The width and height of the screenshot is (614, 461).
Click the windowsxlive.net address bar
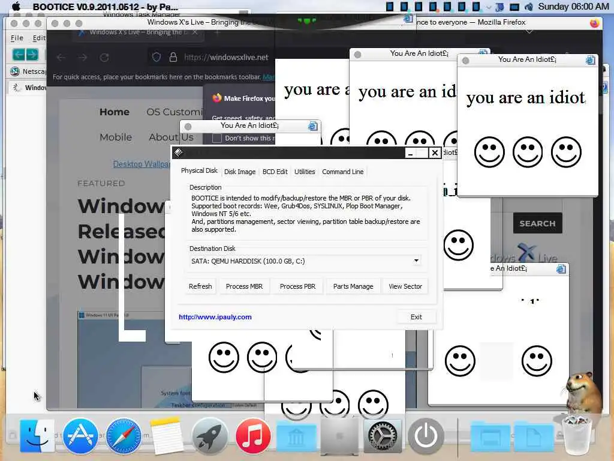coord(226,58)
